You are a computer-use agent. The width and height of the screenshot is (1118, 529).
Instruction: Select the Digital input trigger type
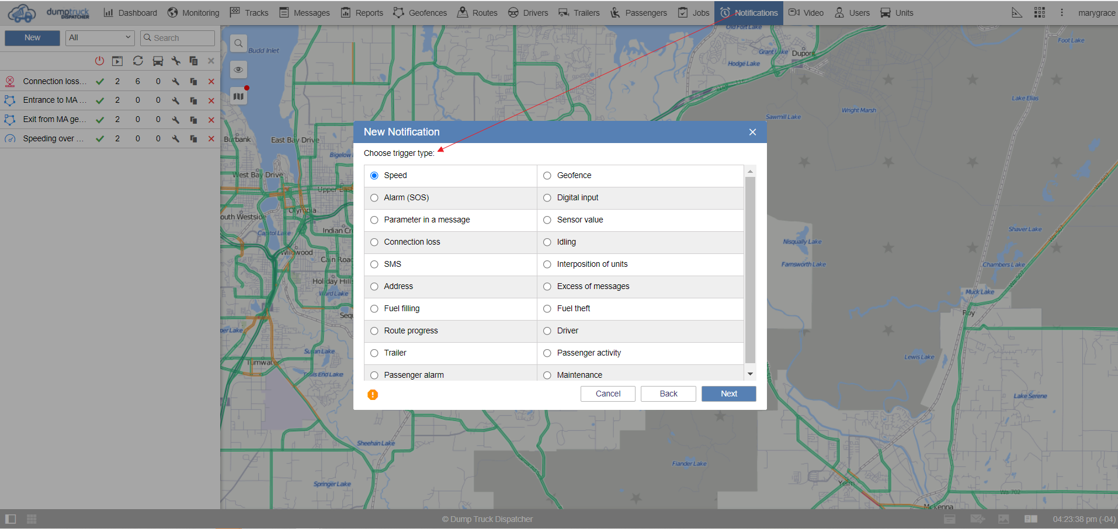pyautogui.click(x=547, y=198)
